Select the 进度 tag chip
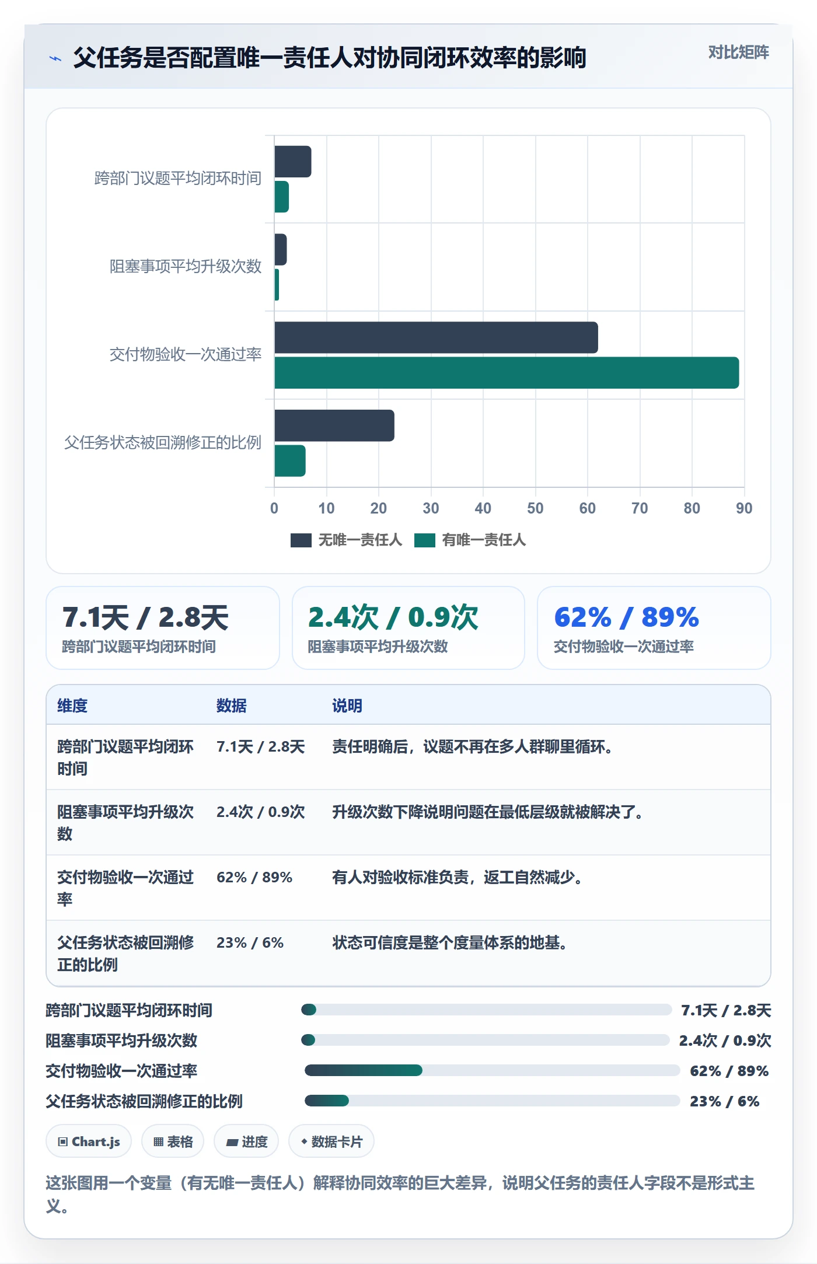Viewport: 817px width, 1264px height. [246, 1141]
